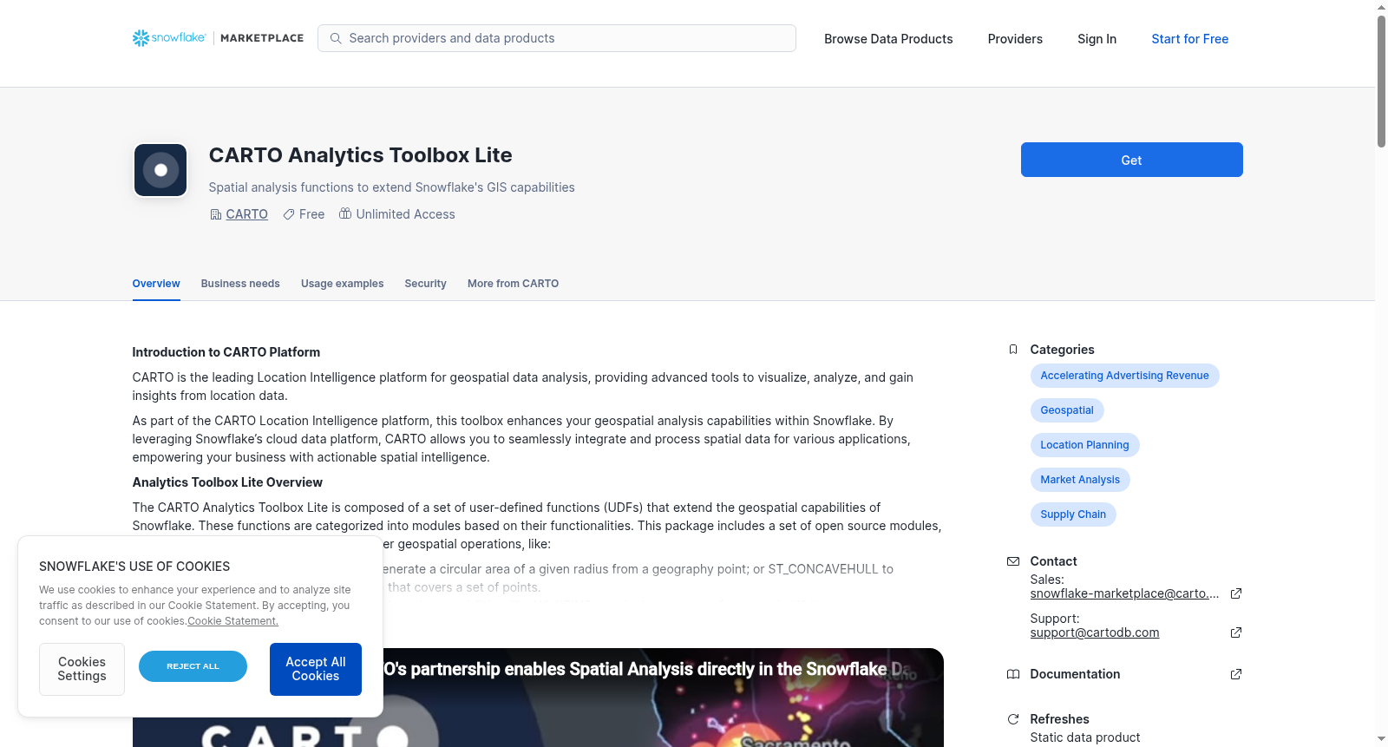Image resolution: width=1388 pixels, height=747 pixels.
Task: Click the 'Static data product' text
Action: click(1085, 737)
